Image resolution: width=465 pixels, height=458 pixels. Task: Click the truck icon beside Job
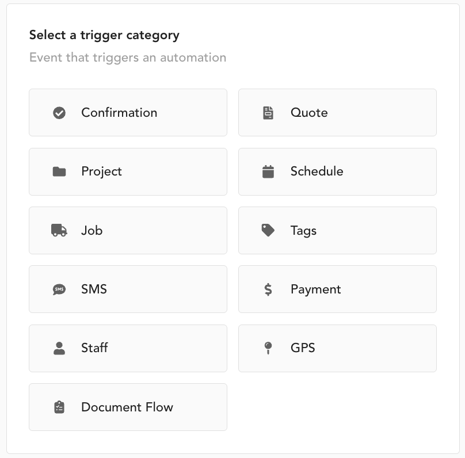(59, 231)
